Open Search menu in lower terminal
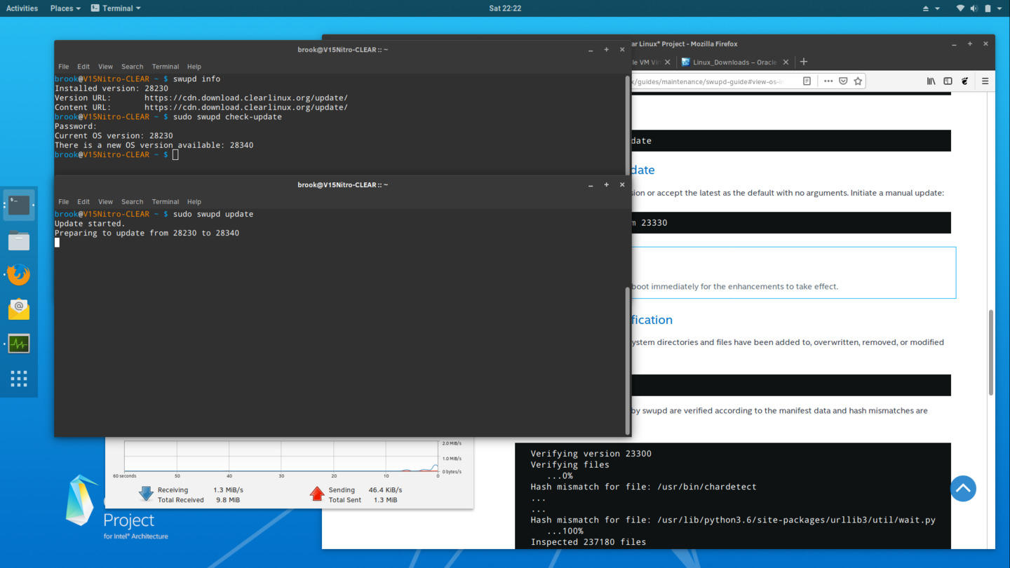This screenshot has width=1010, height=568. 132,202
